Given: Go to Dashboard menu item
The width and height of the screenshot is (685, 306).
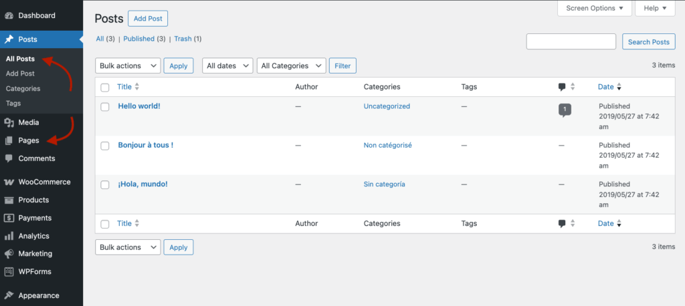Looking at the screenshot, I should 41,16.
